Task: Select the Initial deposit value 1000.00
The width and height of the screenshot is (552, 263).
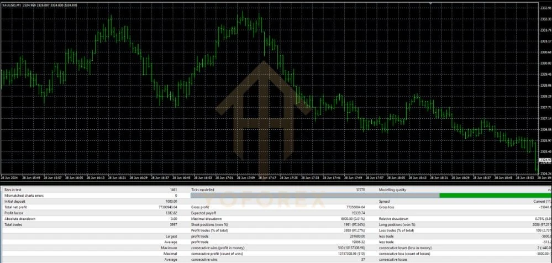Action: pyautogui.click(x=171, y=201)
